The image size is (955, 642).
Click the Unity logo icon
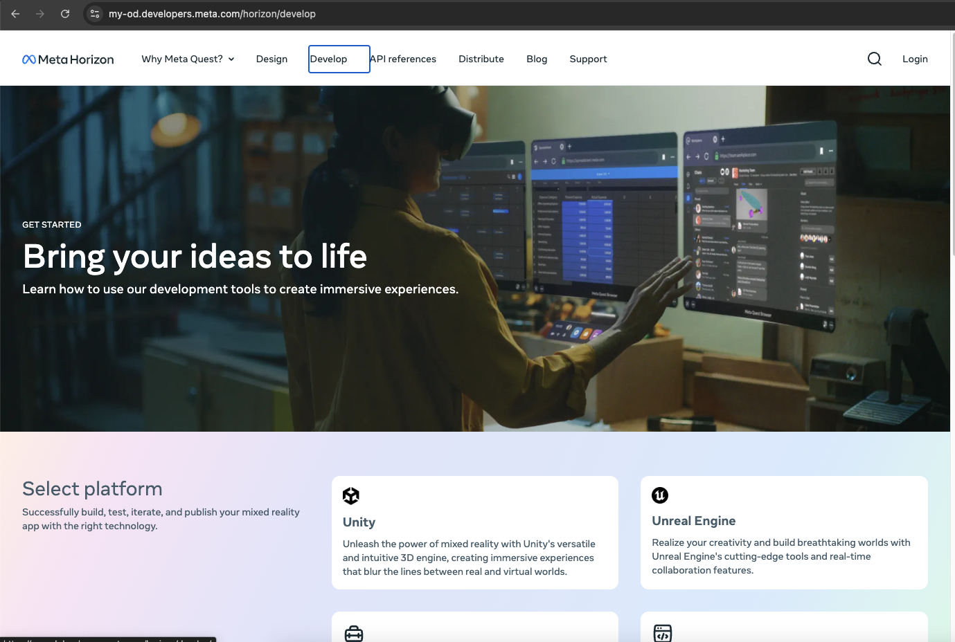point(351,496)
